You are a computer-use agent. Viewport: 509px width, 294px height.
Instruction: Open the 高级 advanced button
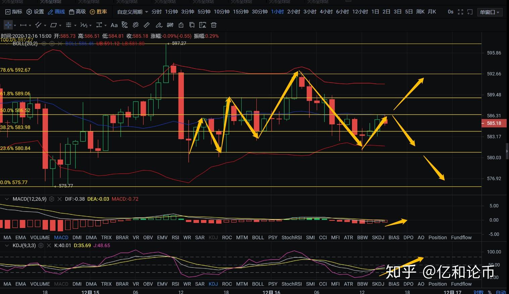[77, 12]
